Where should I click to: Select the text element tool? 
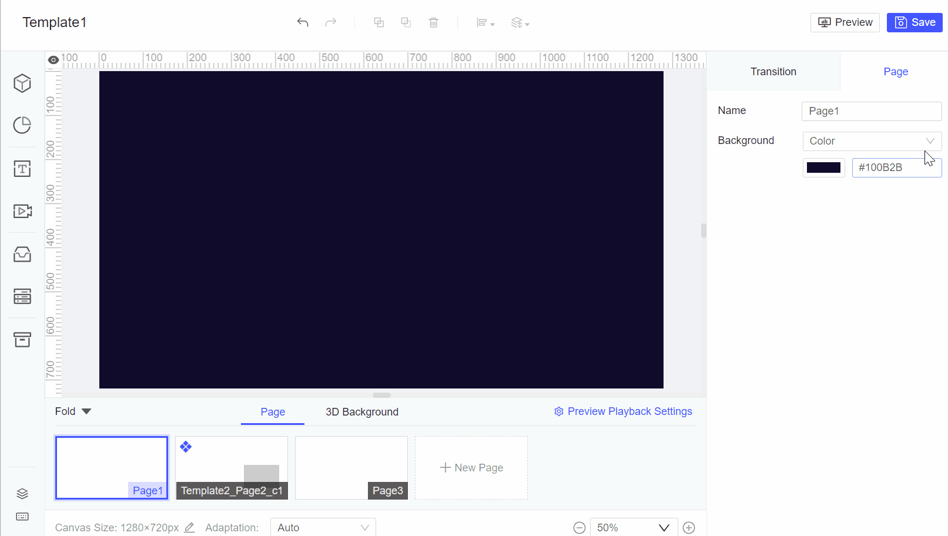coord(22,169)
